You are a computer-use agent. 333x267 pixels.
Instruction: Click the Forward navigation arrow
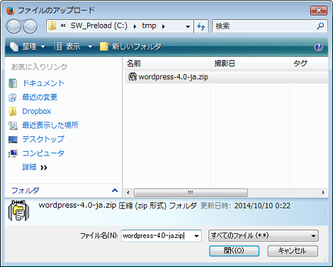pyautogui.click(x=30, y=26)
